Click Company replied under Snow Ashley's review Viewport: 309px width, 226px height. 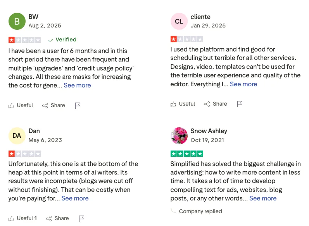click(200, 211)
